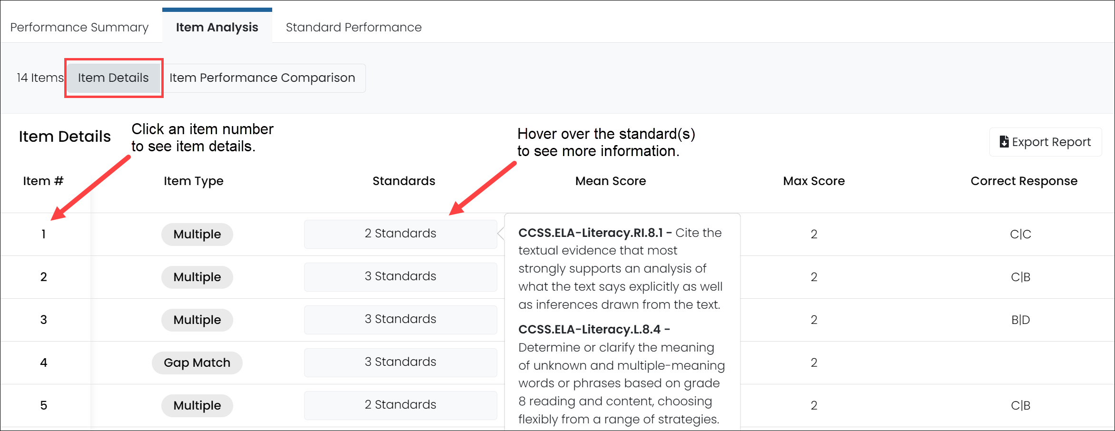1115x431 pixels.
Task: Click the 2 Standards button on item 5
Action: click(x=400, y=405)
